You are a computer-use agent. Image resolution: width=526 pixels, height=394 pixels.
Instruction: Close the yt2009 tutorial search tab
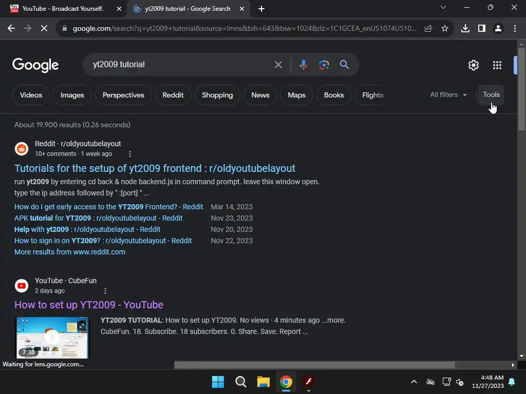click(x=242, y=9)
